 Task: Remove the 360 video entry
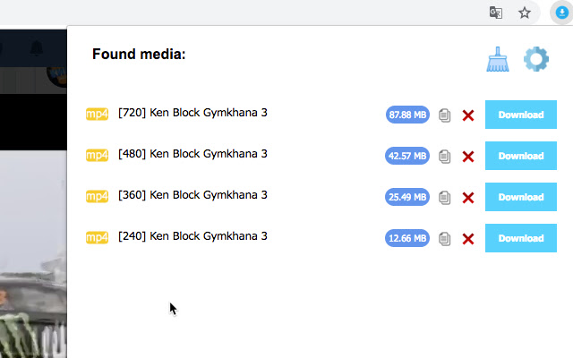point(468,198)
